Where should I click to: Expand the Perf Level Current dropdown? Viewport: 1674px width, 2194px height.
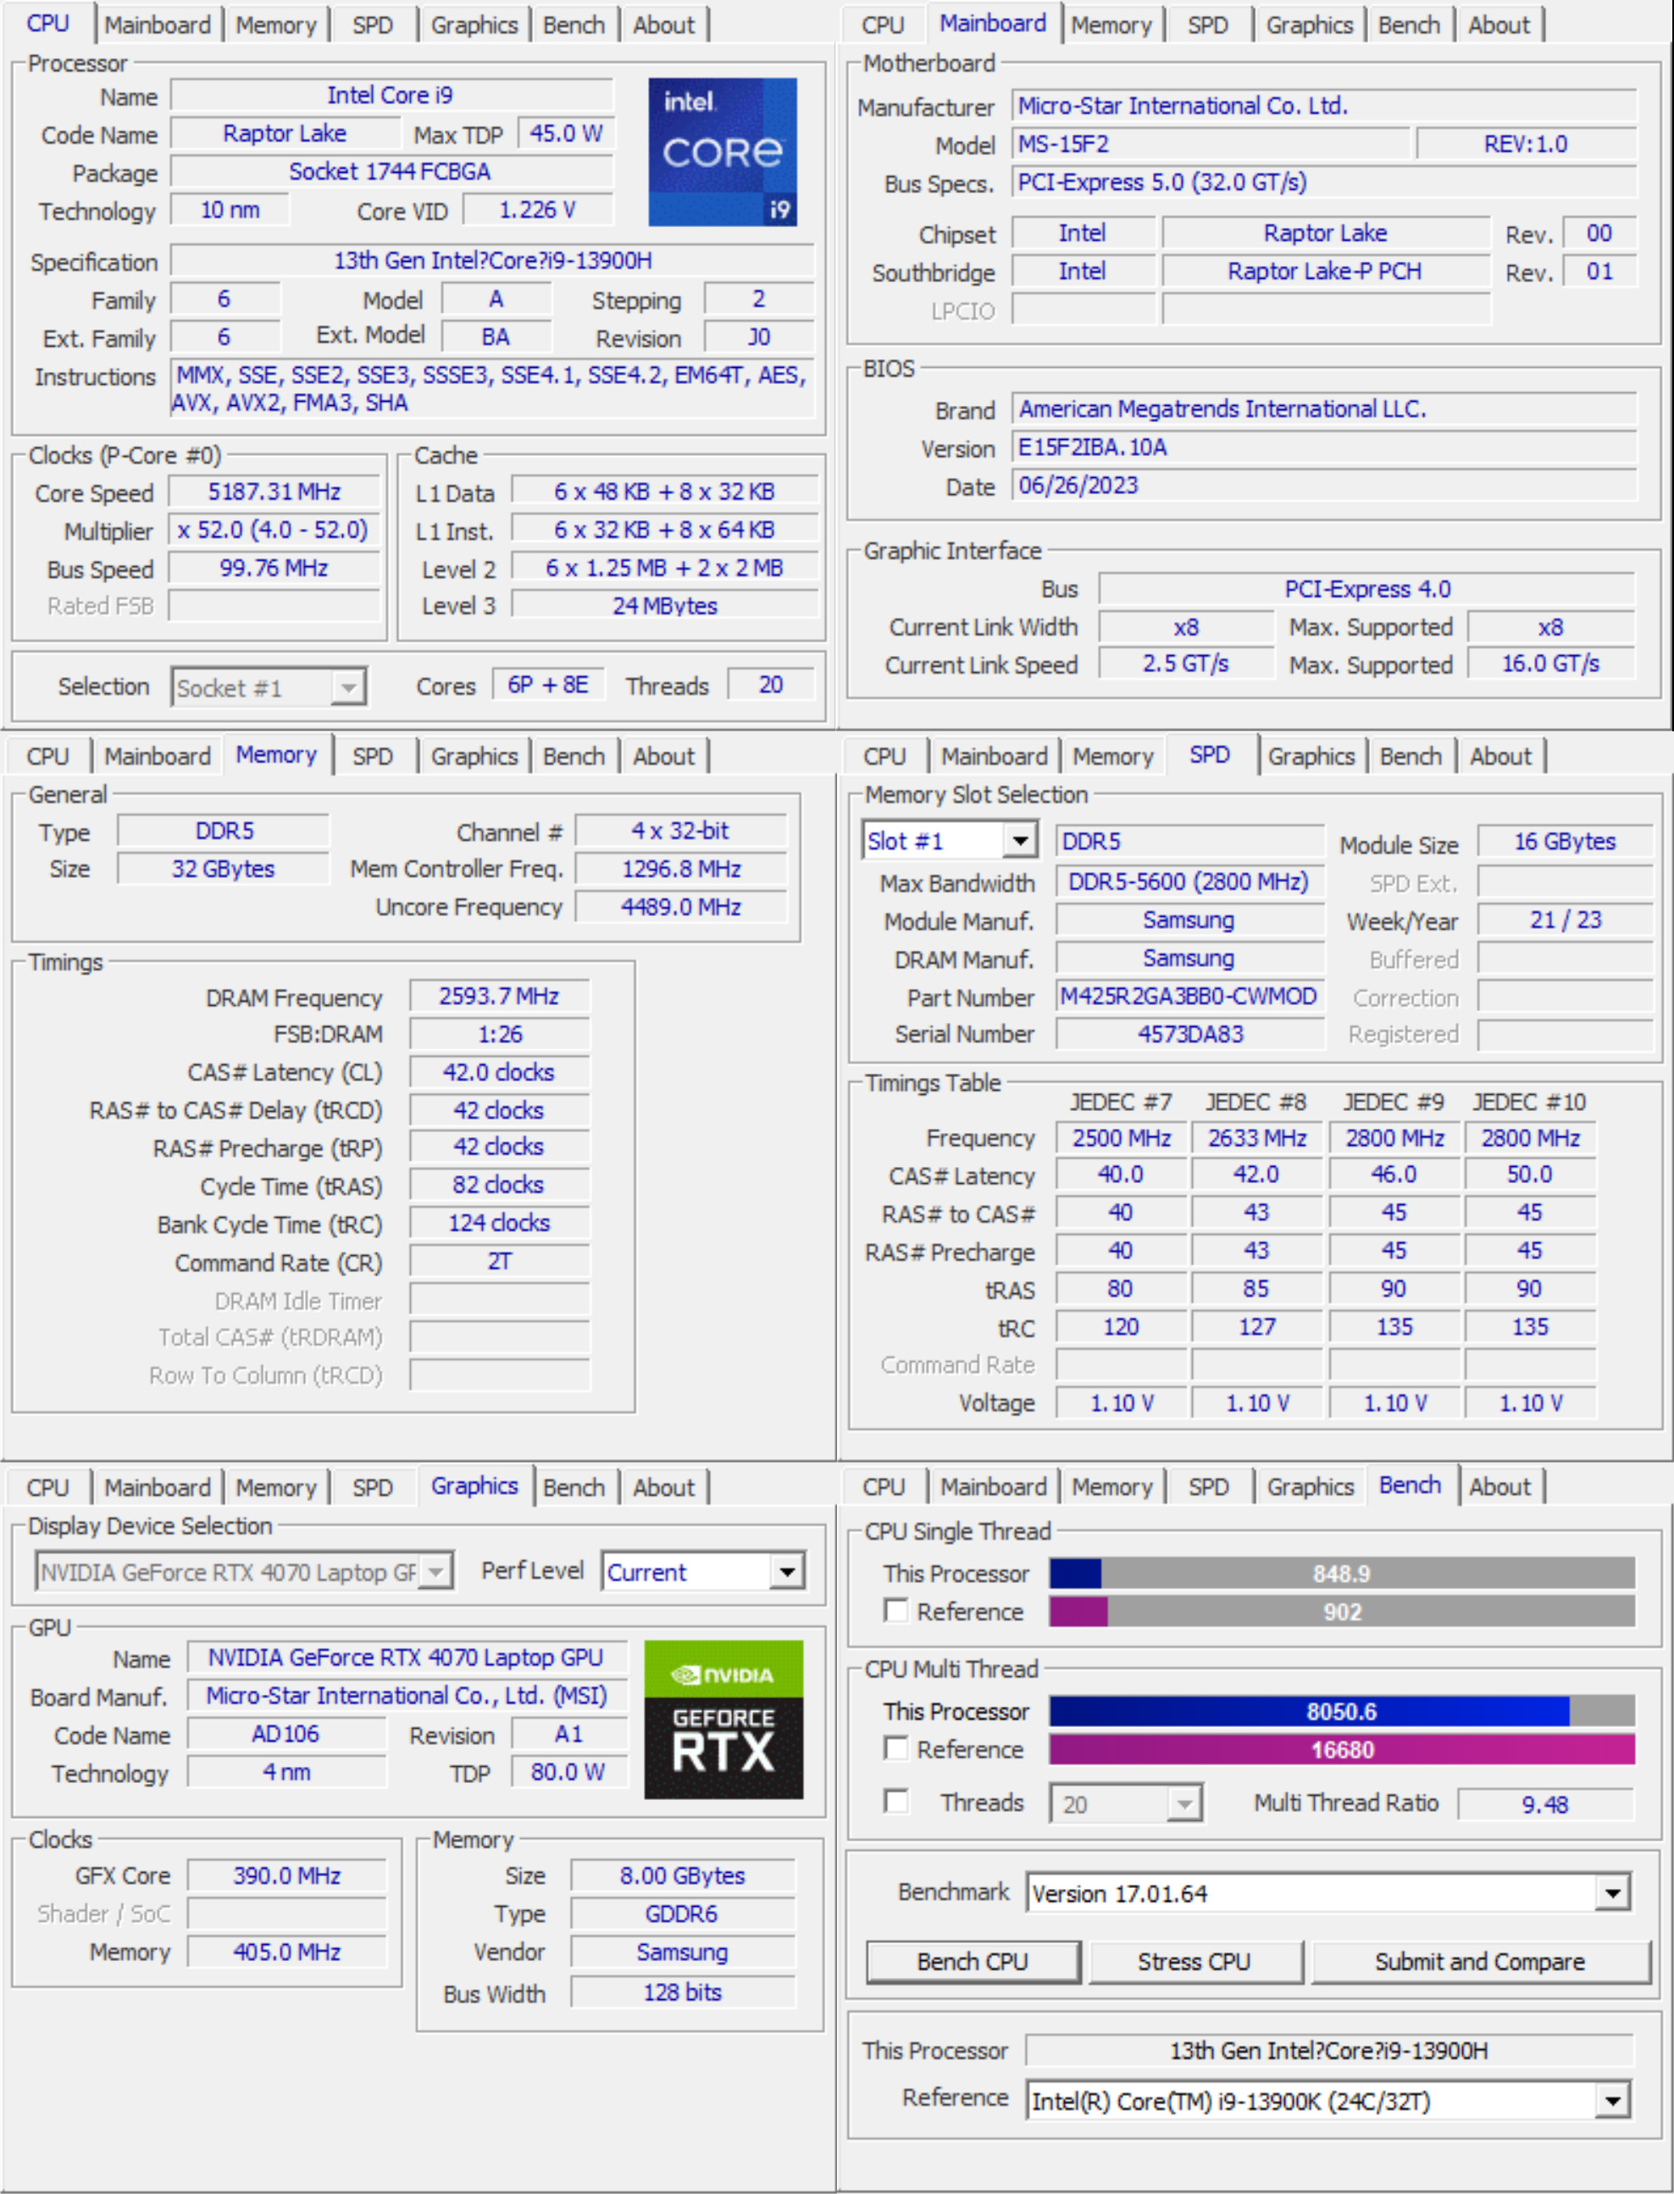click(x=703, y=1572)
